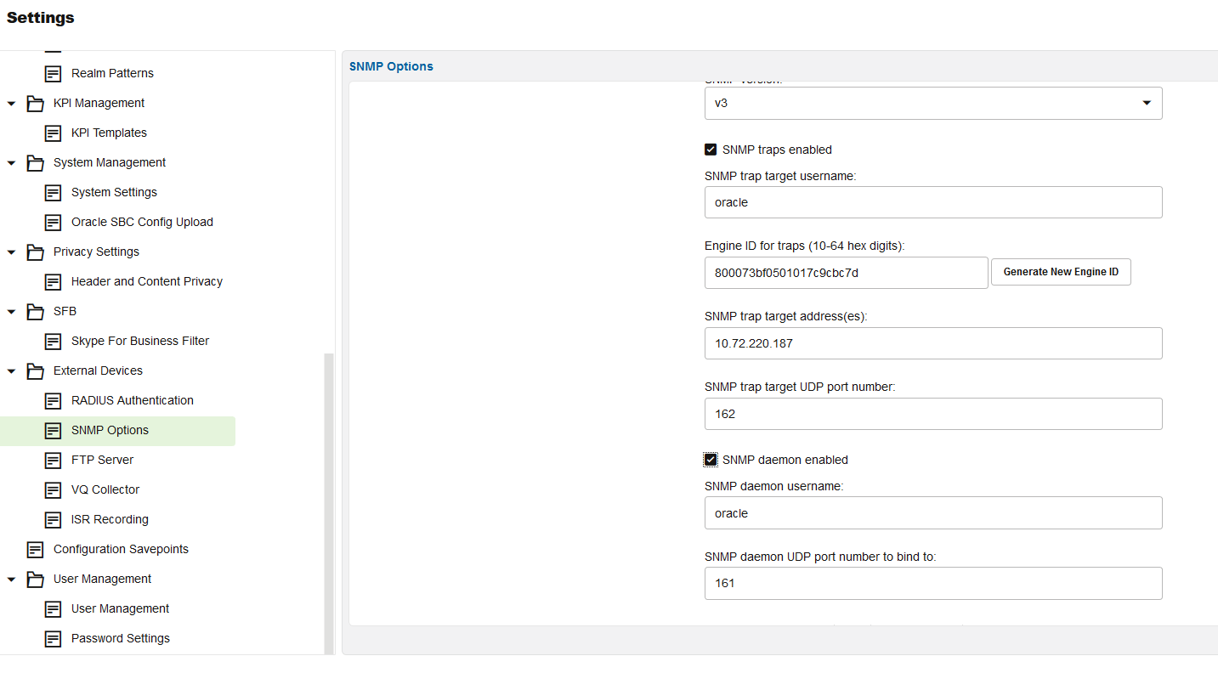
Task: Open the SNMP version v3 dropdown
Action: tap(932, 103)
